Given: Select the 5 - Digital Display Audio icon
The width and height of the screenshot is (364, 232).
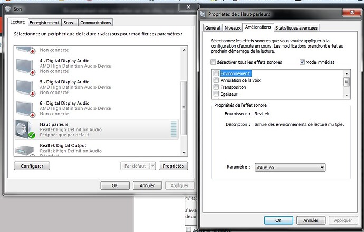Looking at the screenshot, I should 26,87.
